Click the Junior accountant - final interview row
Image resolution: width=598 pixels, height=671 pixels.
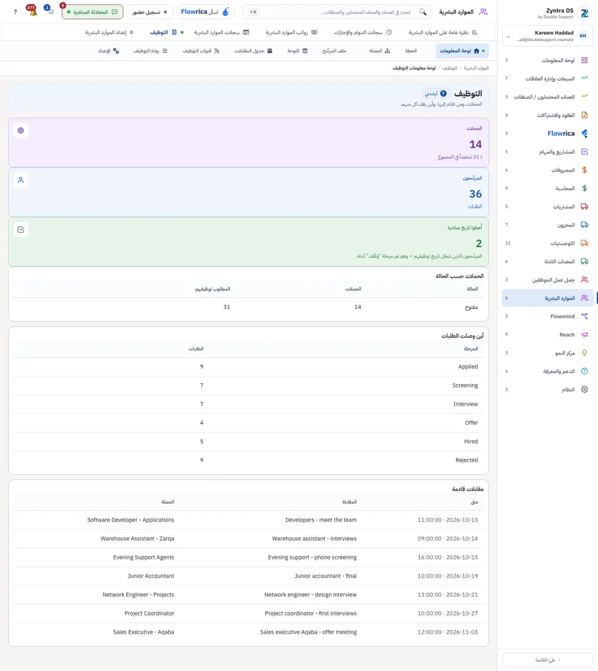pyautogui.click(x=248, y=576)
